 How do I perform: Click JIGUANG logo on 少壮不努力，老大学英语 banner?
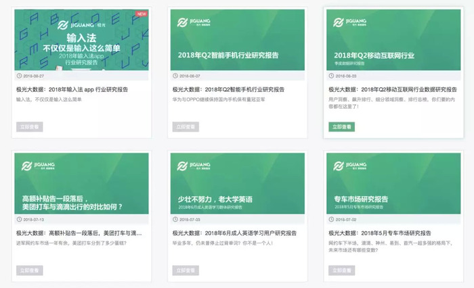pos(194,166)
